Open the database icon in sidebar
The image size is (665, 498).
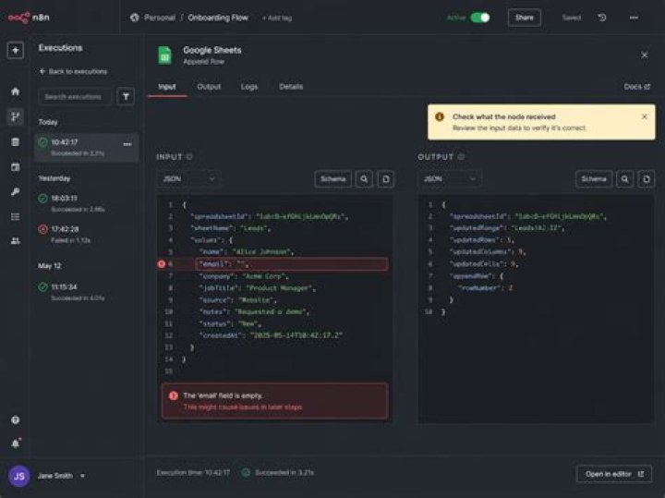point(16,141)
